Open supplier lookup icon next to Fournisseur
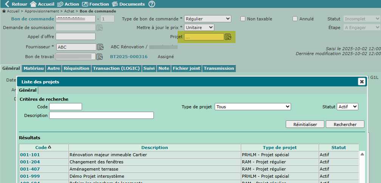This screenshot has height=183, width=381. tap(100, 47)
